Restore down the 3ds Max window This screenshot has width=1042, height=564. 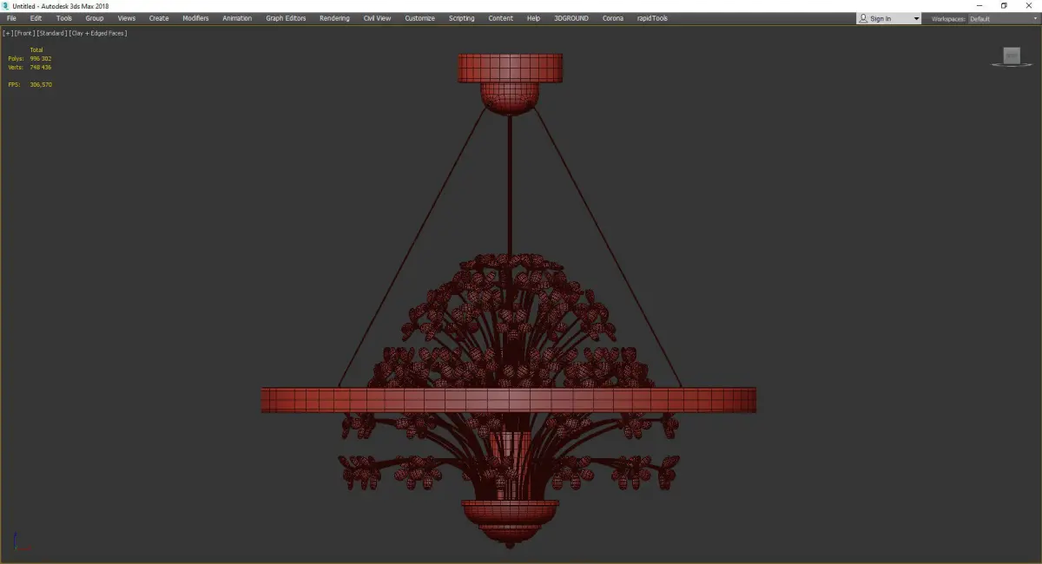coord(1004,6)
